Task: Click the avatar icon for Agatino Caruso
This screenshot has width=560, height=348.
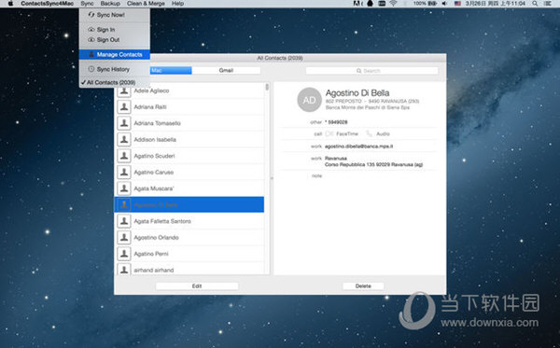Action: coord(124,172)
